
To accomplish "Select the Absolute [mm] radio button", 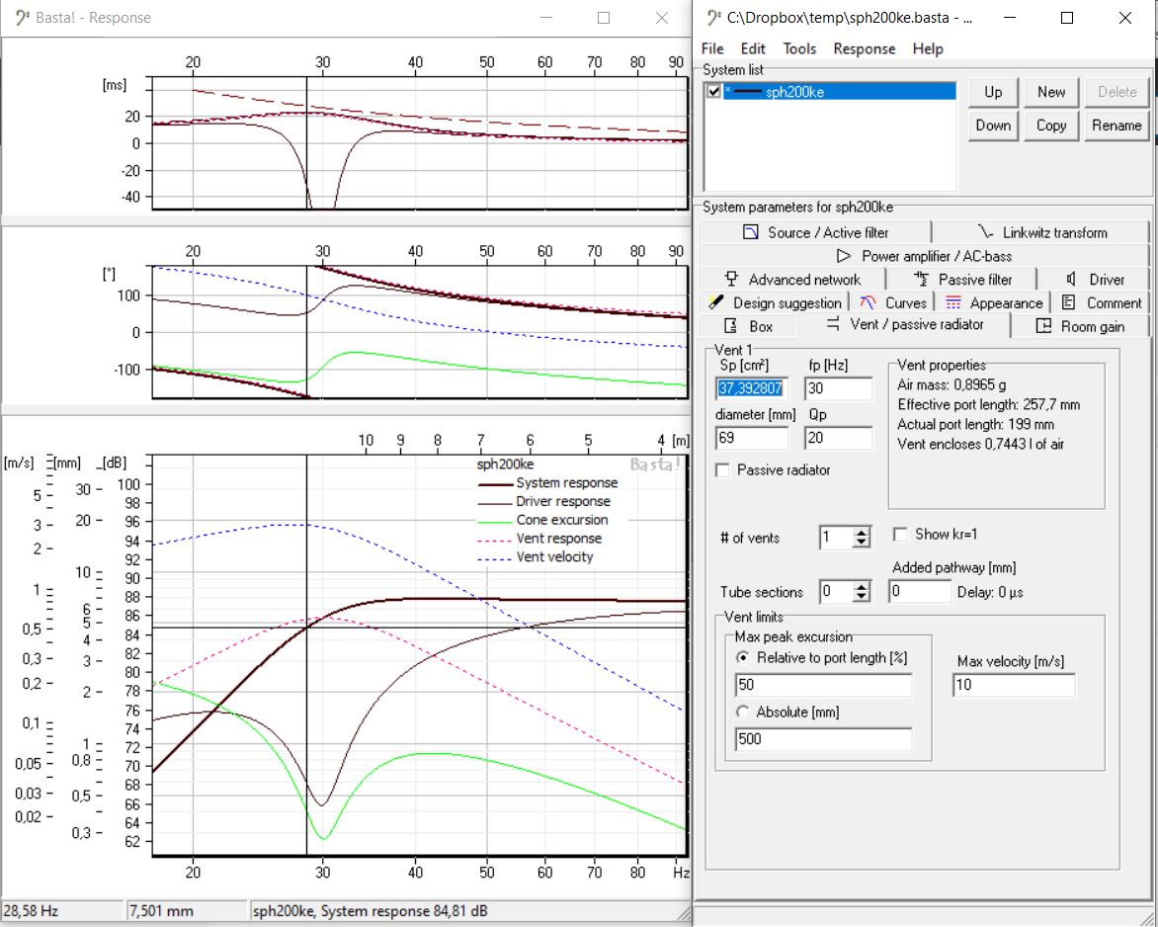I will 742,712.
